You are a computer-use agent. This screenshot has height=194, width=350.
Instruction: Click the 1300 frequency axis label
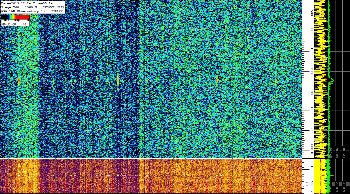click(x=311, y=51)
